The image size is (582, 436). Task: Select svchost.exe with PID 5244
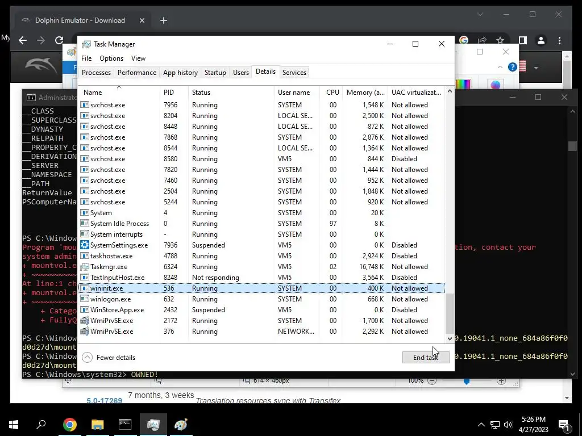(x=261, y=202)
